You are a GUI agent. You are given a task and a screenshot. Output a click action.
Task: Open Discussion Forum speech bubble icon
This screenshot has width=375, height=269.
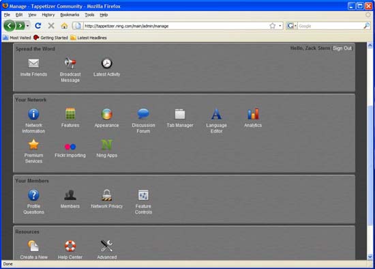(x=143, y=114)
